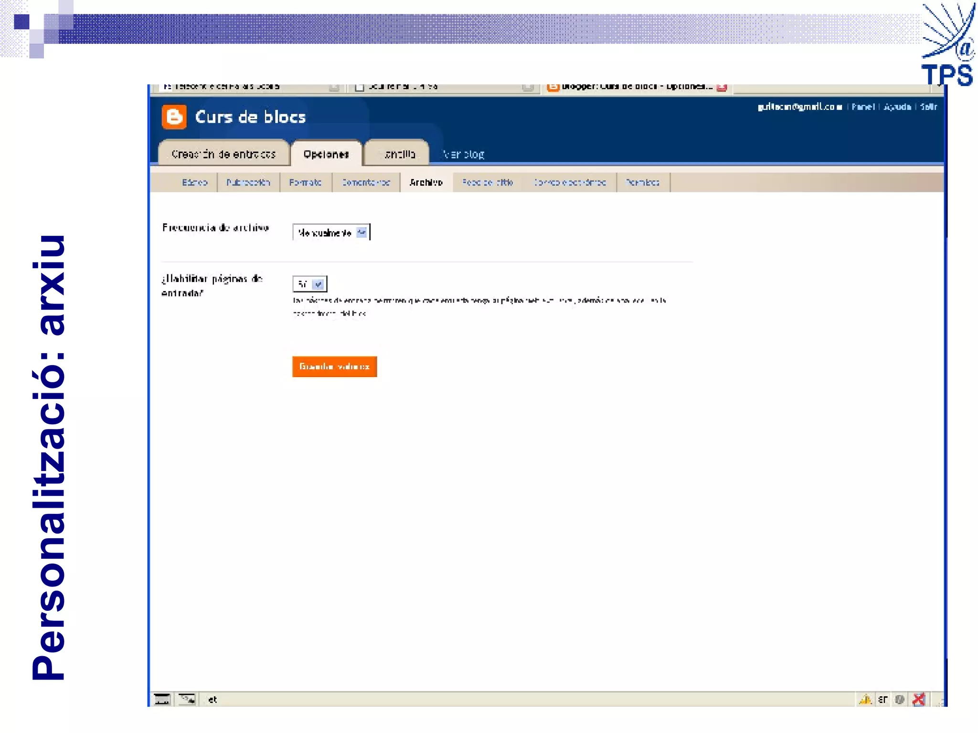Viewport: 978px width, 733px height.
Task: Click the round gray status bar icon
Action: (x=900, y=700)
